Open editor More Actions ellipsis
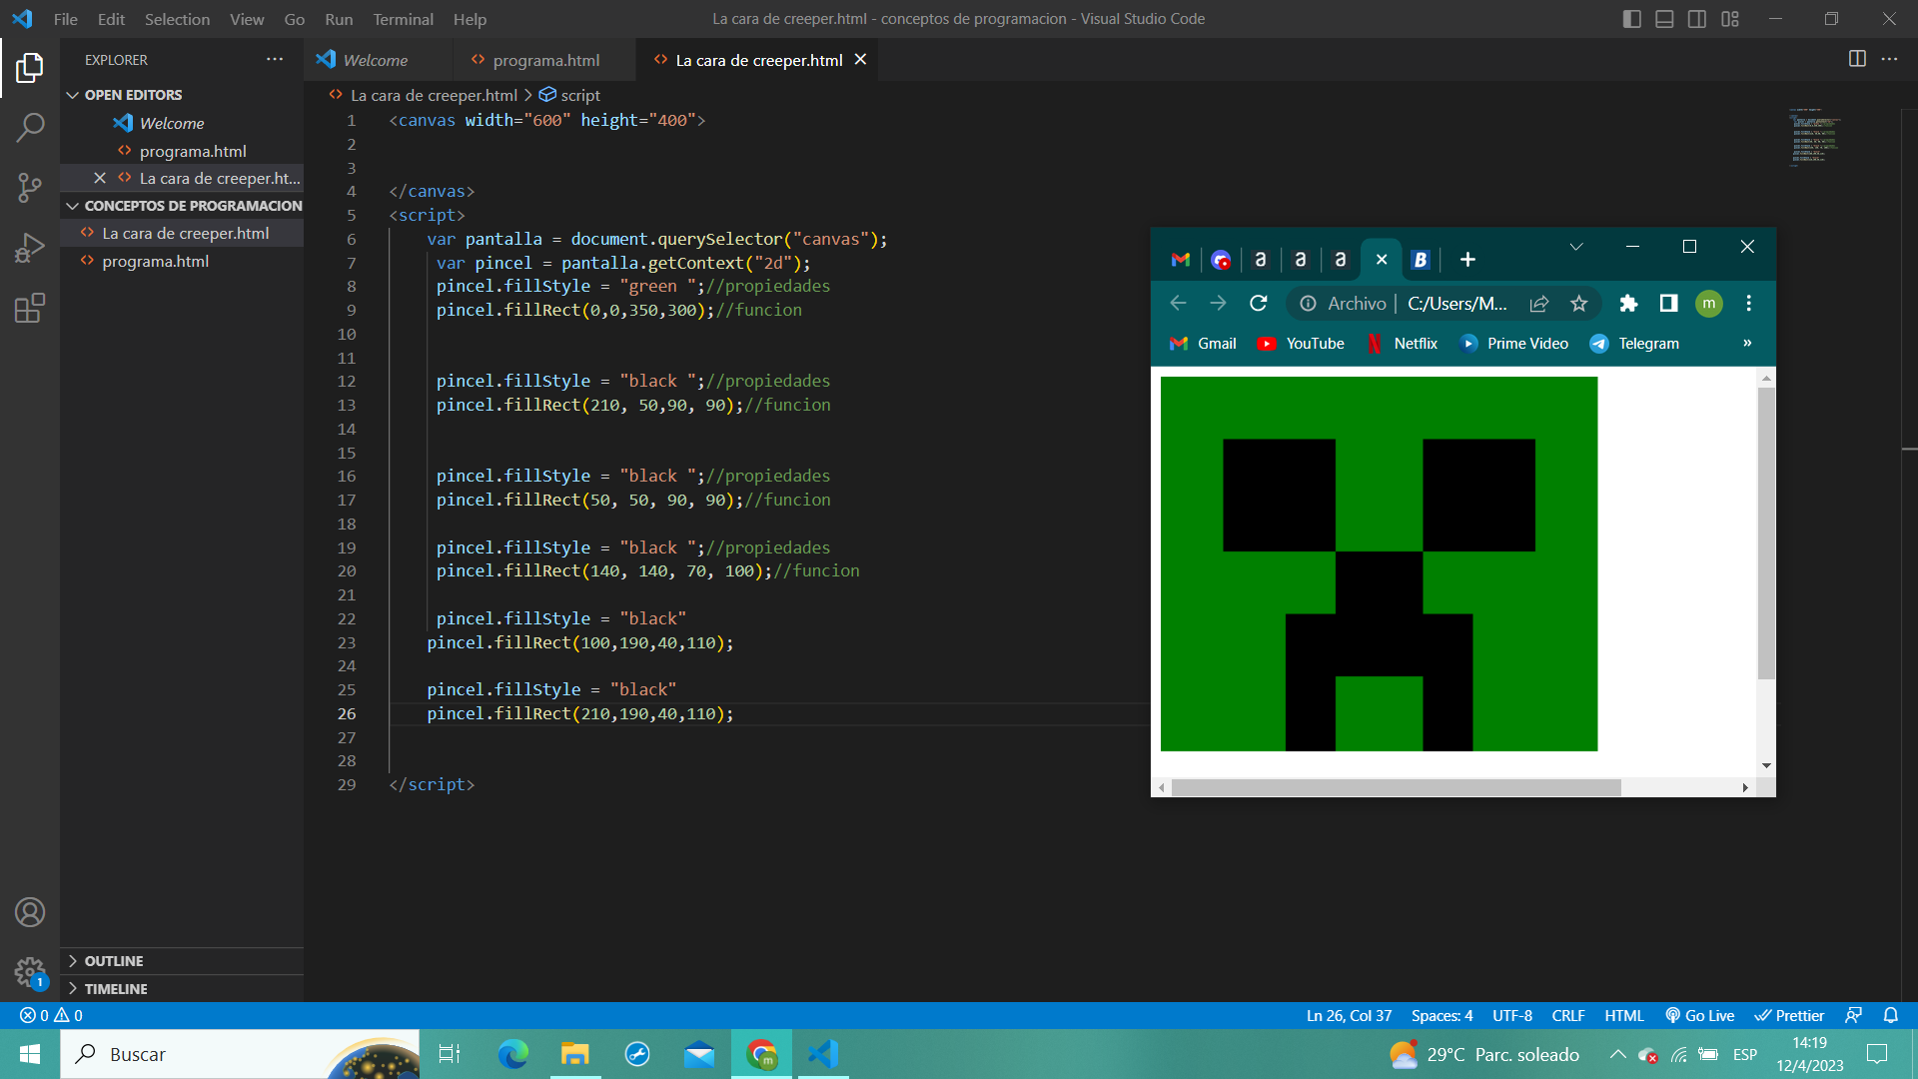 [1889, 59]
